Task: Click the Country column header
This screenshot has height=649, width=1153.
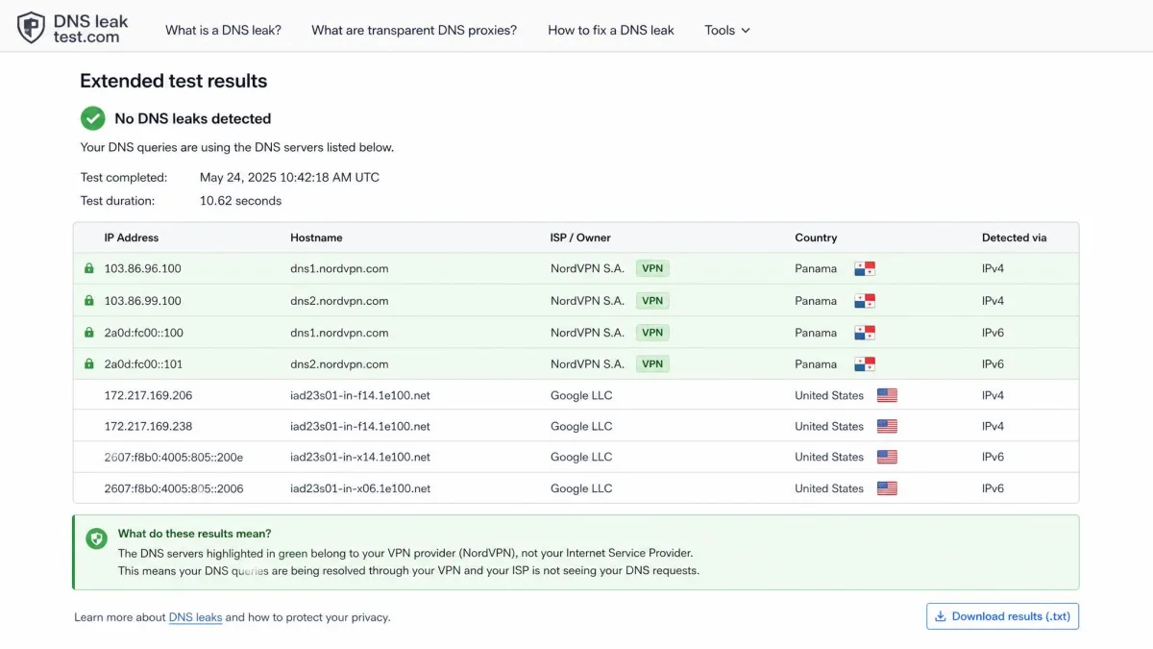Action: point(816,237)
